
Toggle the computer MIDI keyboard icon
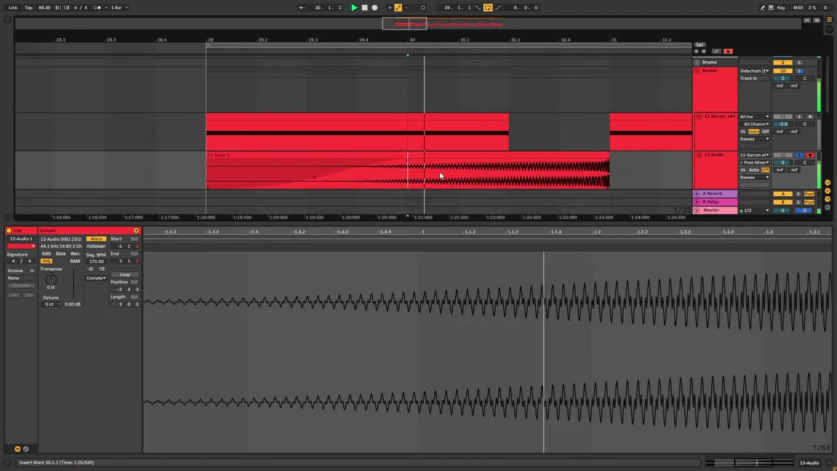tap(771, 8)
